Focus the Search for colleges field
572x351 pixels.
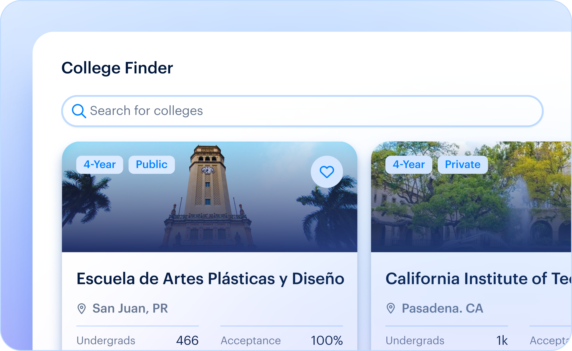(x=302, y=111)
